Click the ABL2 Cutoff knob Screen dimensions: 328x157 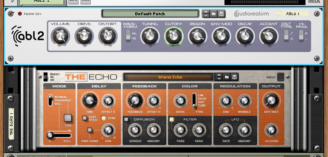tap(174, 36)
